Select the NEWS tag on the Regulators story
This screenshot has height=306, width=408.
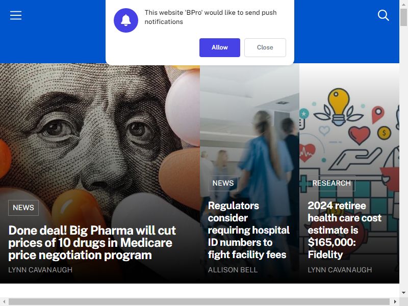pos(223,183)
